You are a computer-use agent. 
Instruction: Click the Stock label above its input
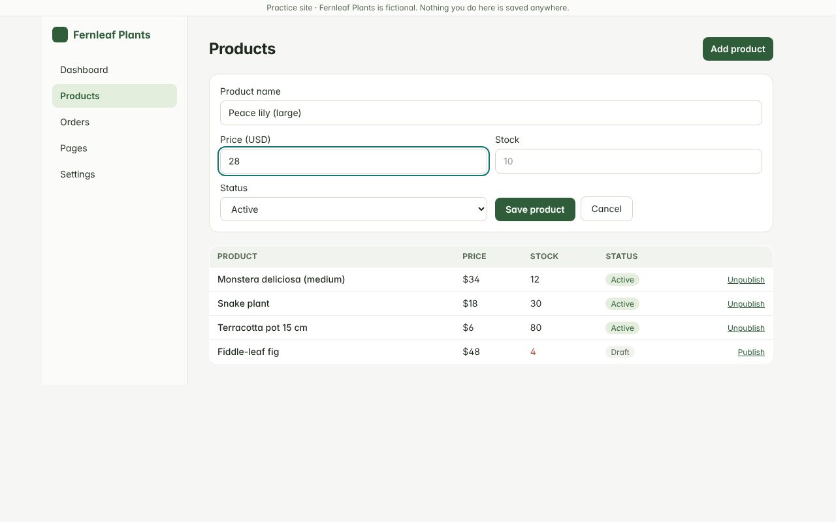(x=507, y=140)
